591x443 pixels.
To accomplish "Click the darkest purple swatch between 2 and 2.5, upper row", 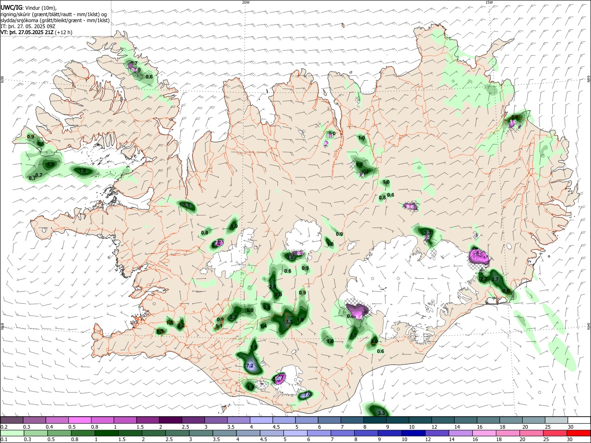I will pyautogui.click(x=170, y=420).
